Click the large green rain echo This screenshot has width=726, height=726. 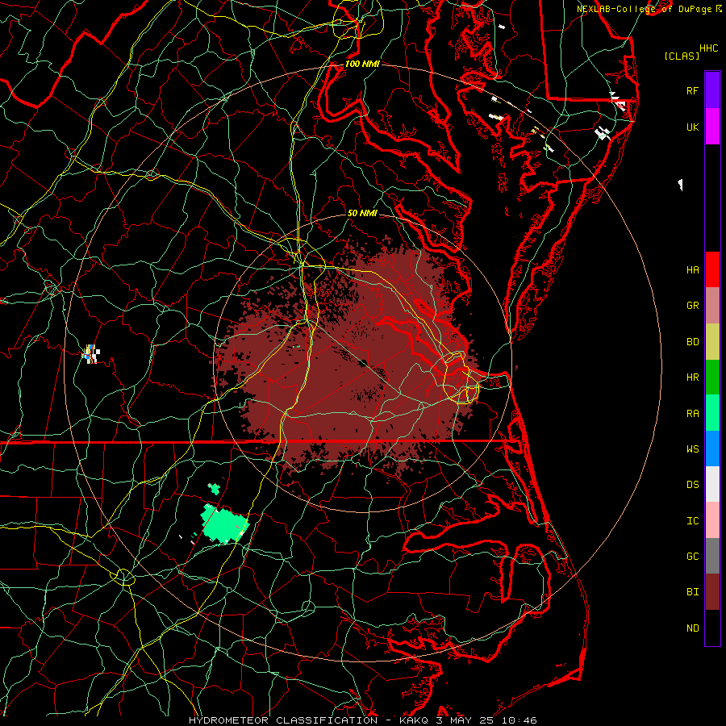point(225,524)
